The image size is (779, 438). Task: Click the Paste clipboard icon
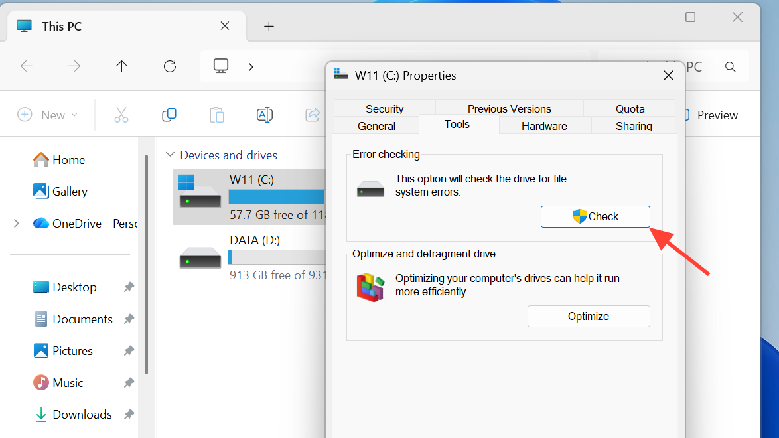[x=216, y=115]
